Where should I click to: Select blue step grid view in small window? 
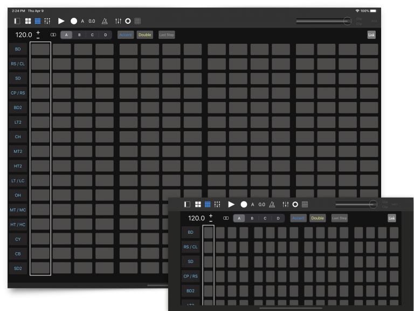tap(208, 204)
